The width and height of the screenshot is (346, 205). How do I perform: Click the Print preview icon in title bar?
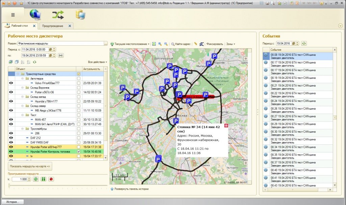(273, 3)
